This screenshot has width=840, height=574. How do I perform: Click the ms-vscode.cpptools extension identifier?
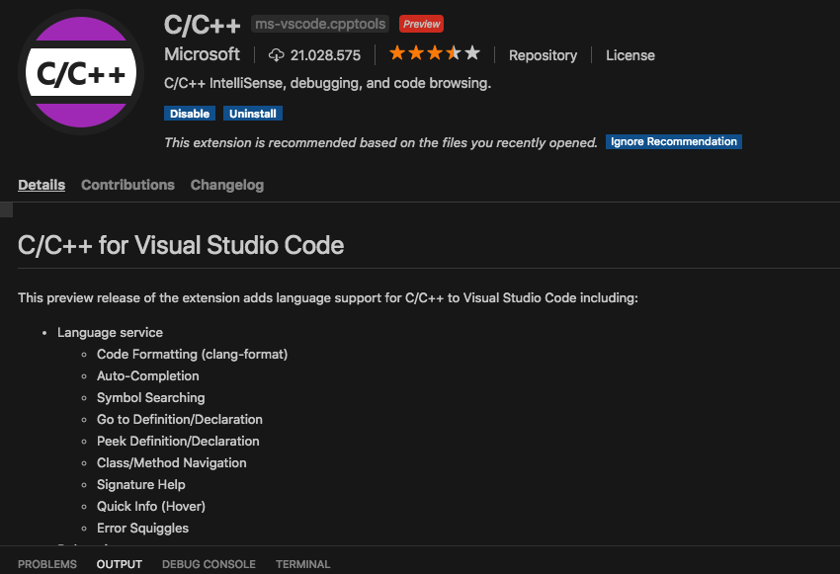[320, 24]
